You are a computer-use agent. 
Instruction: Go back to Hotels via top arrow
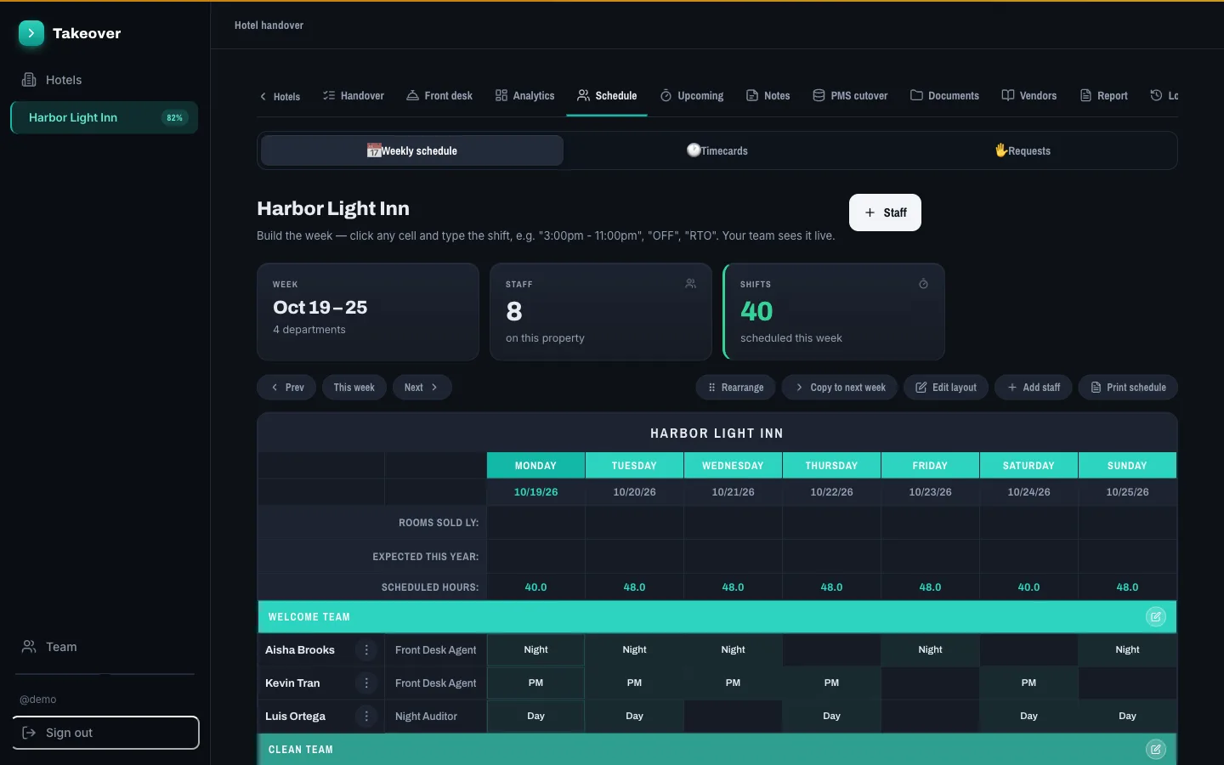coord(280,96)
